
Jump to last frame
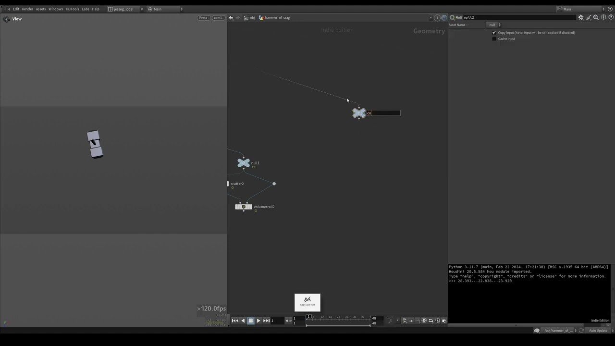pos(266,321)
